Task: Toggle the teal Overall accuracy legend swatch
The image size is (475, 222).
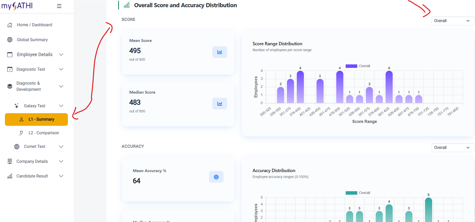Action: pos(351,193)
